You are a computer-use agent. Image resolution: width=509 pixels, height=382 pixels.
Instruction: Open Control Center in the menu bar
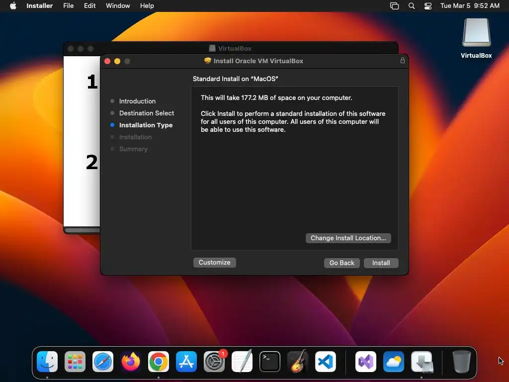428,5
